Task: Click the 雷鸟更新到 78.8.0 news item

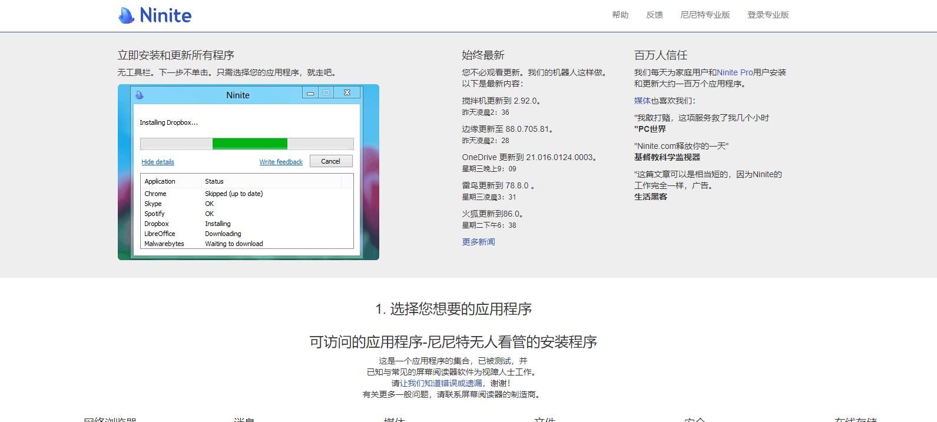Action: [498, 185]
